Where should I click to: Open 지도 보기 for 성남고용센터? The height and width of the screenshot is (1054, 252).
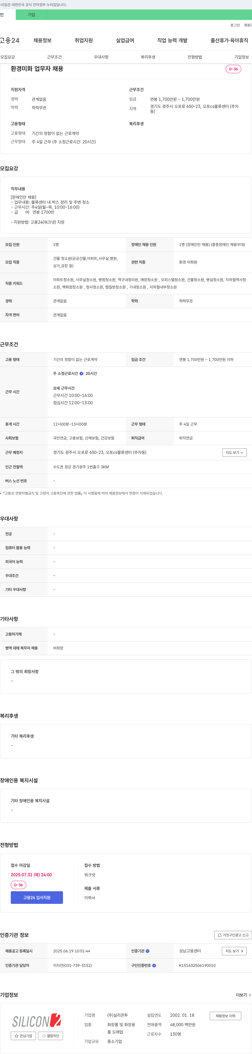coord(234,951)
